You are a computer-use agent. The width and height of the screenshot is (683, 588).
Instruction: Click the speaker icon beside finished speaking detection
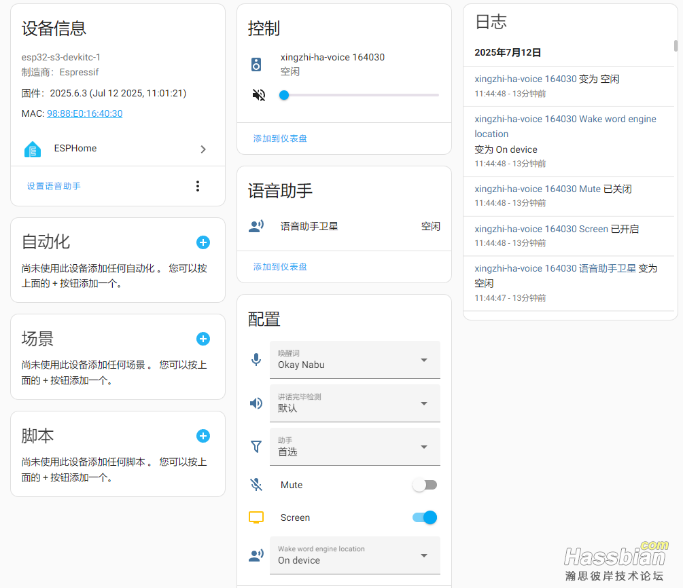(256, 403)
